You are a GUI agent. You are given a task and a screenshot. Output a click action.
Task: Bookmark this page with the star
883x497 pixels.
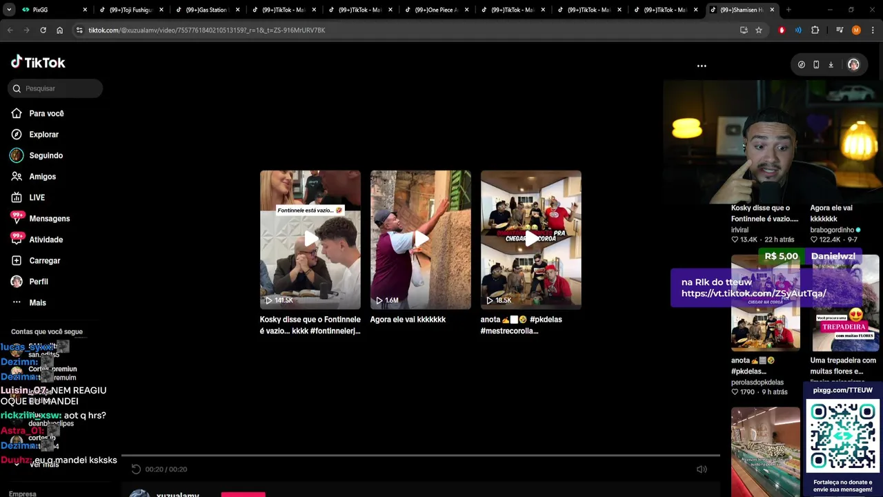[759, 30]
